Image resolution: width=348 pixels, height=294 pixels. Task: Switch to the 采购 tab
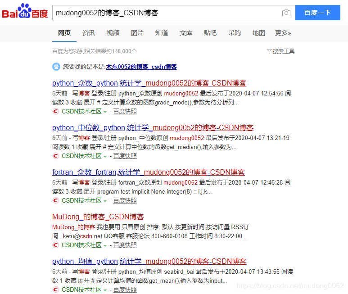click(x=235, y=33)
